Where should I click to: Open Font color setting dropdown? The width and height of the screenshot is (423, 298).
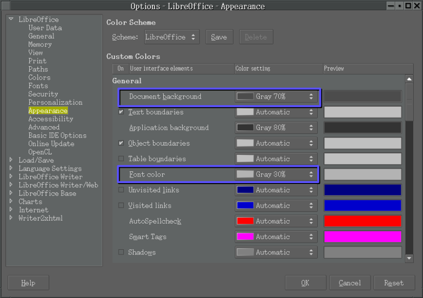click(x=276, y=174)
